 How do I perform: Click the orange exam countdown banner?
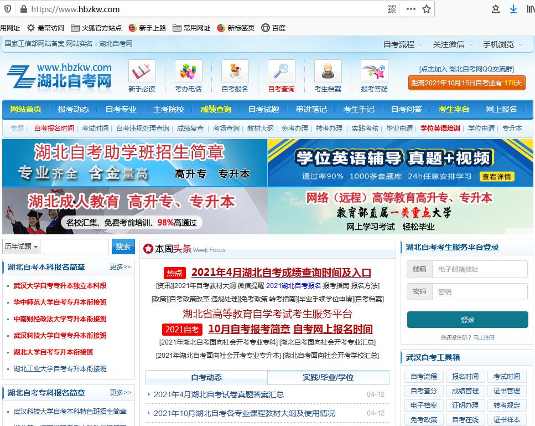coord(466,83)
